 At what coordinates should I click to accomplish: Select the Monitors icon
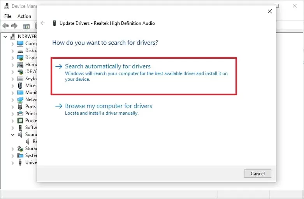(20, 93)
